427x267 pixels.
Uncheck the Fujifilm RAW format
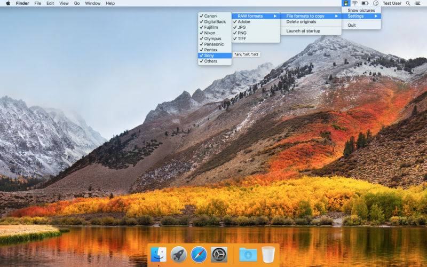[x=215, y=27]
